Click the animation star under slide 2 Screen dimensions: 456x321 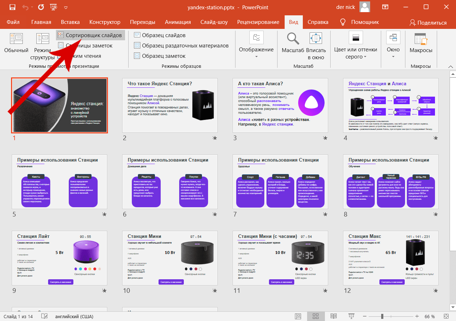pyautogui.click(x=214, y=137)
